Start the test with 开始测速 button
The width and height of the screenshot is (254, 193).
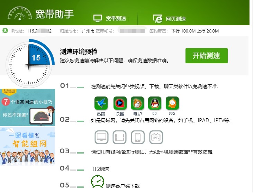pos(206,56)
